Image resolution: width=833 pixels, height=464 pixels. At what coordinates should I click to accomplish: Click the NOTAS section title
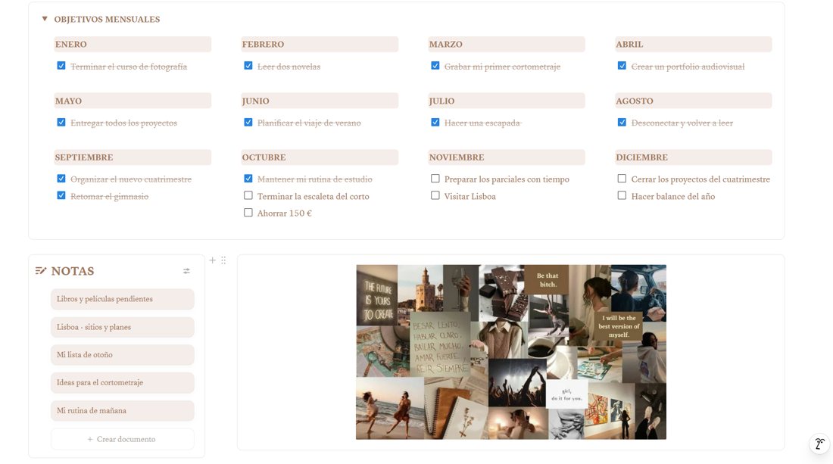73,271
